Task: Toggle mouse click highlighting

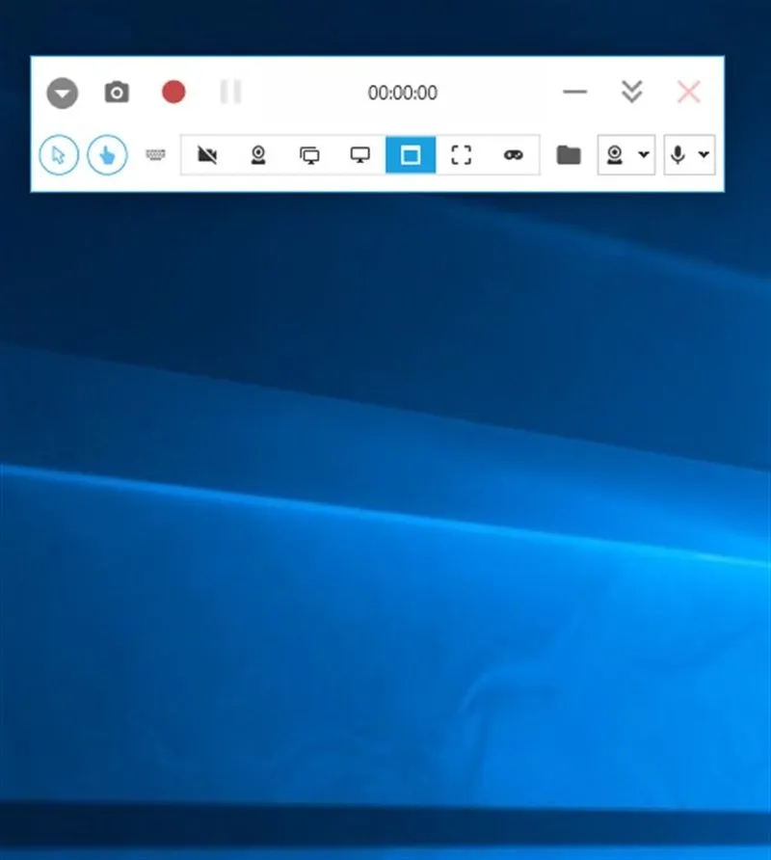Action: (x=107, y=155)
